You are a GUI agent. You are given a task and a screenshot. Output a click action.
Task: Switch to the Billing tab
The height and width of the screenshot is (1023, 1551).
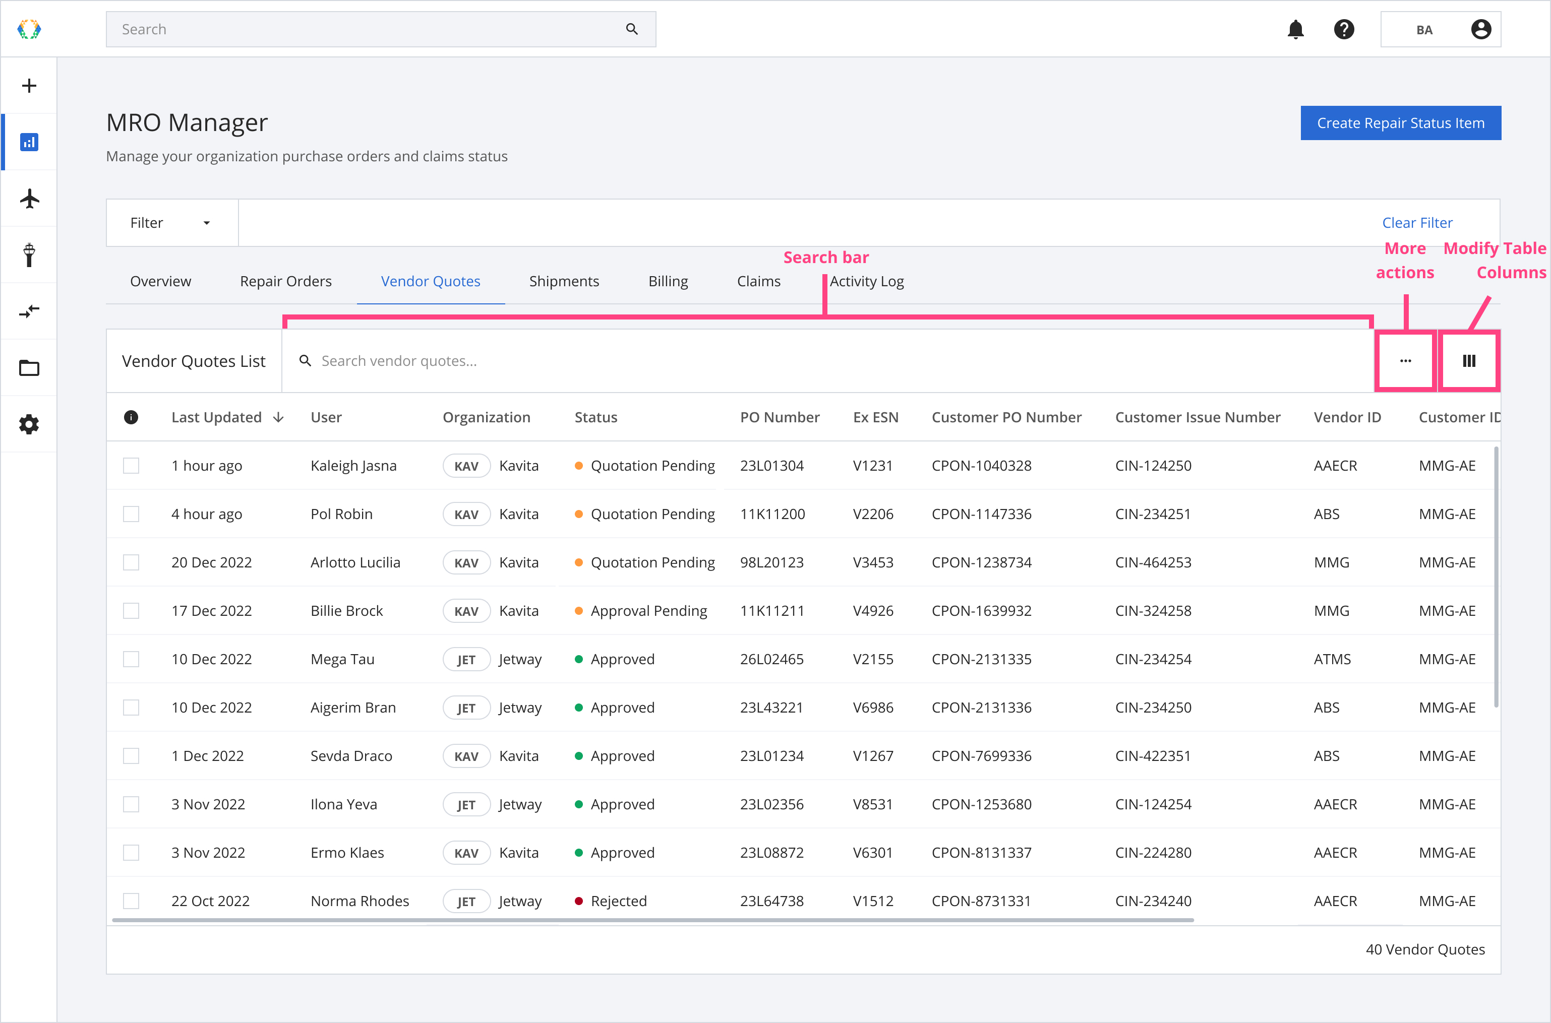click(x=668, y=281)
